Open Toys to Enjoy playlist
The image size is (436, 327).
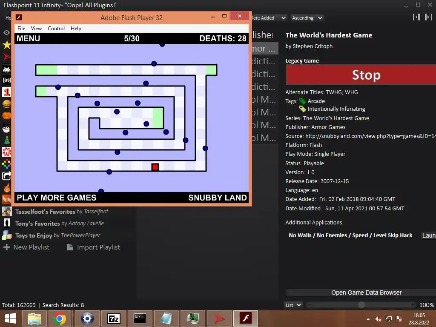click(57, 235)
